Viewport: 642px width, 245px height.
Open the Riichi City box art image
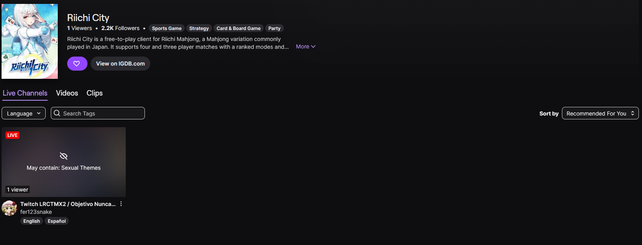pyautogui.click(x=30, y=41)
